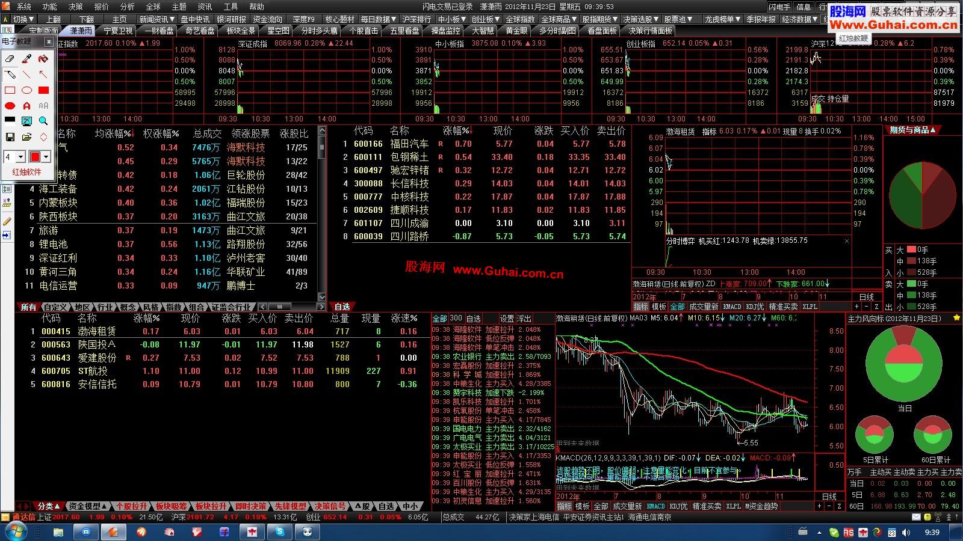This screenshot has height=541, width=963.
Task: Click sector row 锂电池
Action: [x=166, y=244]
